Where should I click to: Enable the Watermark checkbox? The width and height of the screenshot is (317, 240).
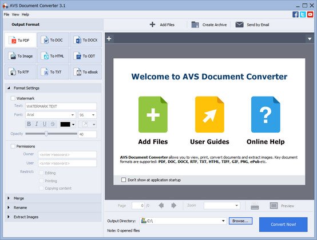(13, 98)
